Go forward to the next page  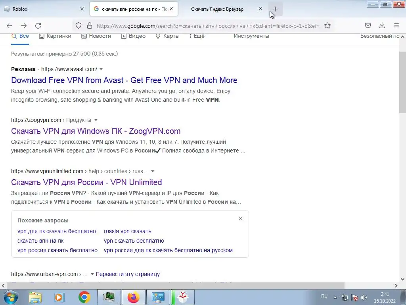24,25
